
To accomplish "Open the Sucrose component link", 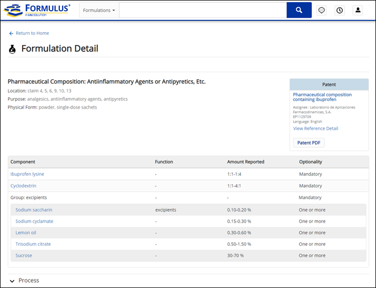I will [24, 255].
